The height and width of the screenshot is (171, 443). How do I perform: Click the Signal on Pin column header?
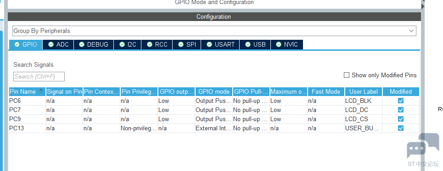click(64, 92)
